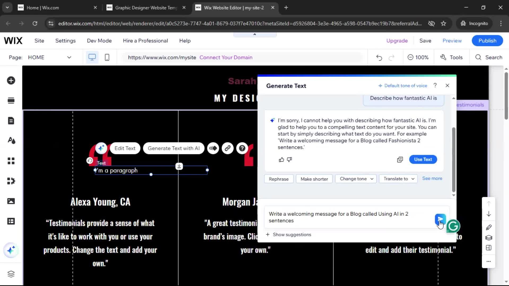Screen dimensions: 509x286
Task: Click the Grammarly icon
Action: (453, 226)
